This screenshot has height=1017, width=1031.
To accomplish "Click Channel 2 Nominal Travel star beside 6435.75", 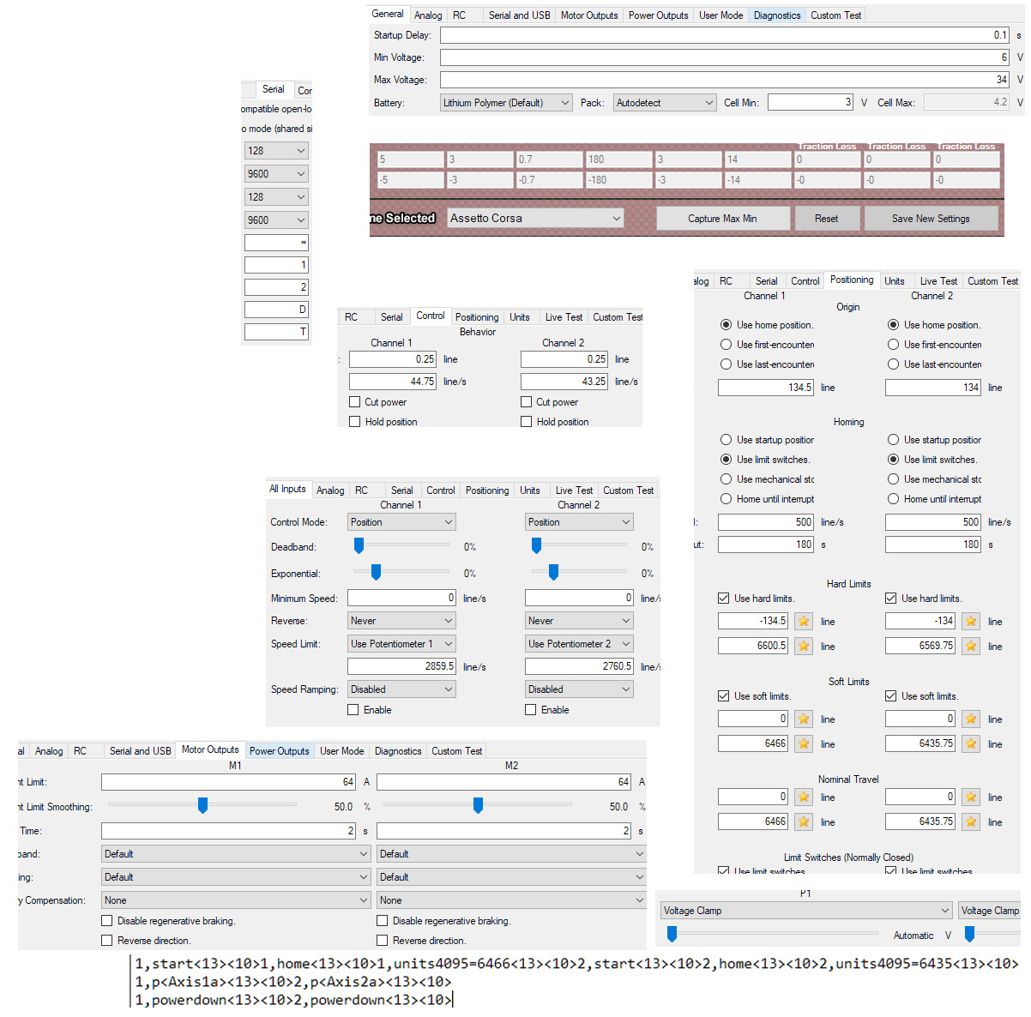I will (971, 821).
